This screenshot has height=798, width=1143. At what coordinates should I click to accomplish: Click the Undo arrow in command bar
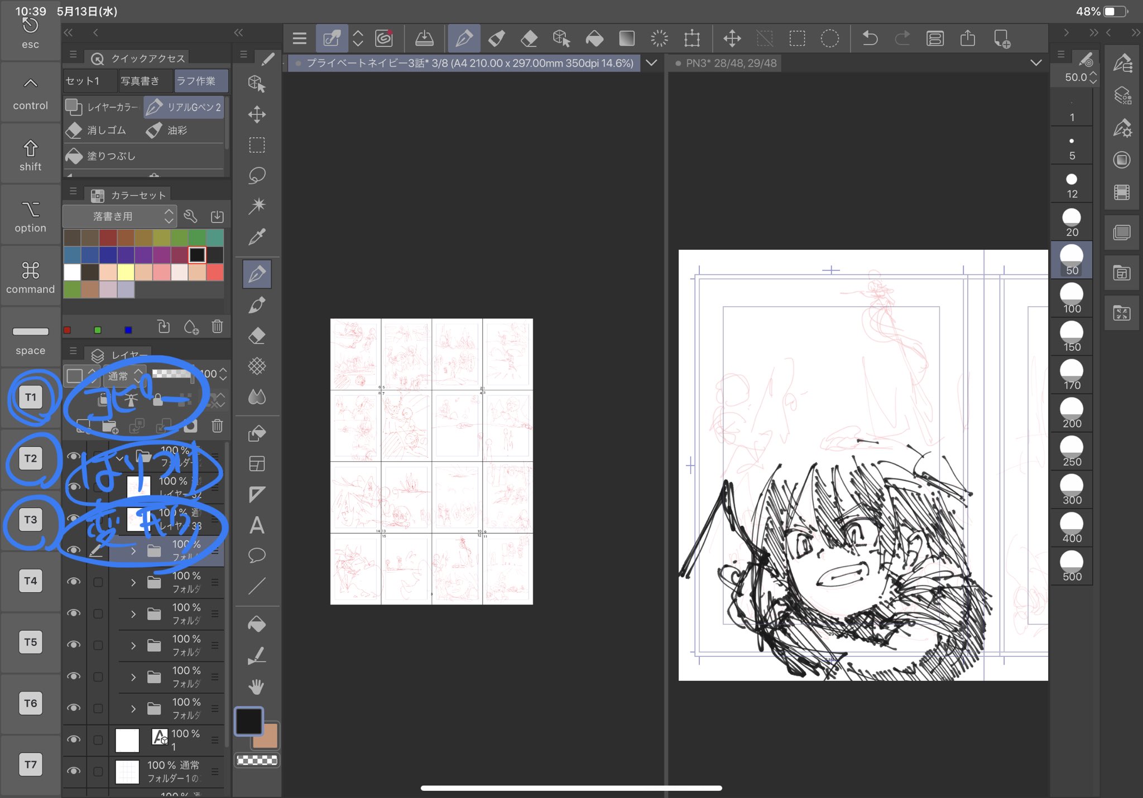(x=870, y=38)
